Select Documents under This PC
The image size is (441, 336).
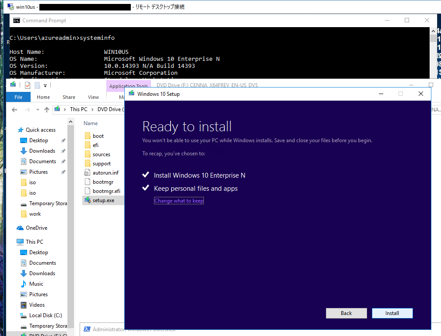(42, 263)
